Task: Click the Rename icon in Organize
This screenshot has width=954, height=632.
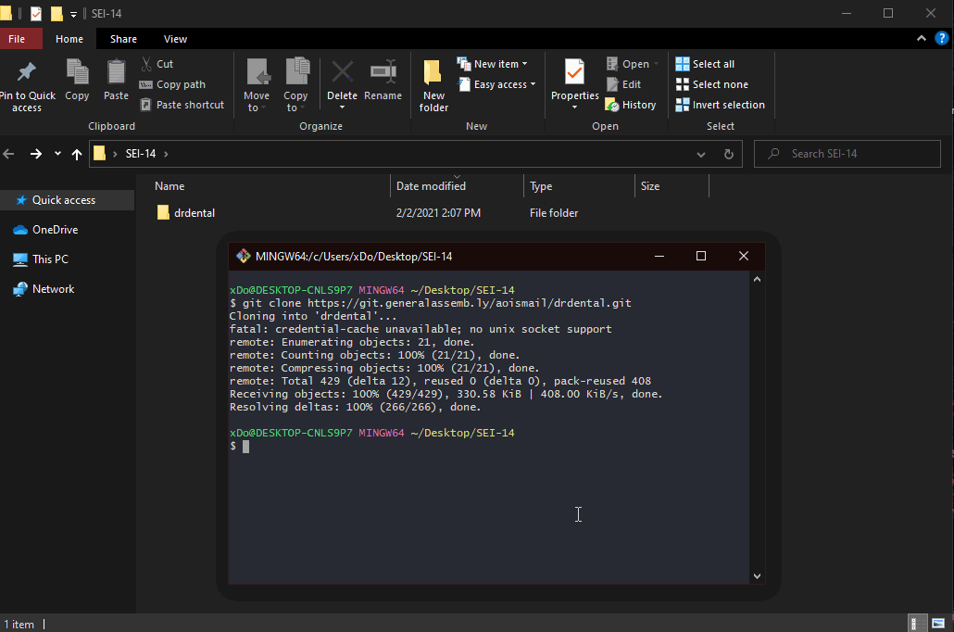Action: (383, 73)
